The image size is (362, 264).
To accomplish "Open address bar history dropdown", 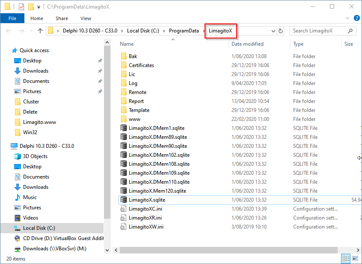I will pos(273,31).
